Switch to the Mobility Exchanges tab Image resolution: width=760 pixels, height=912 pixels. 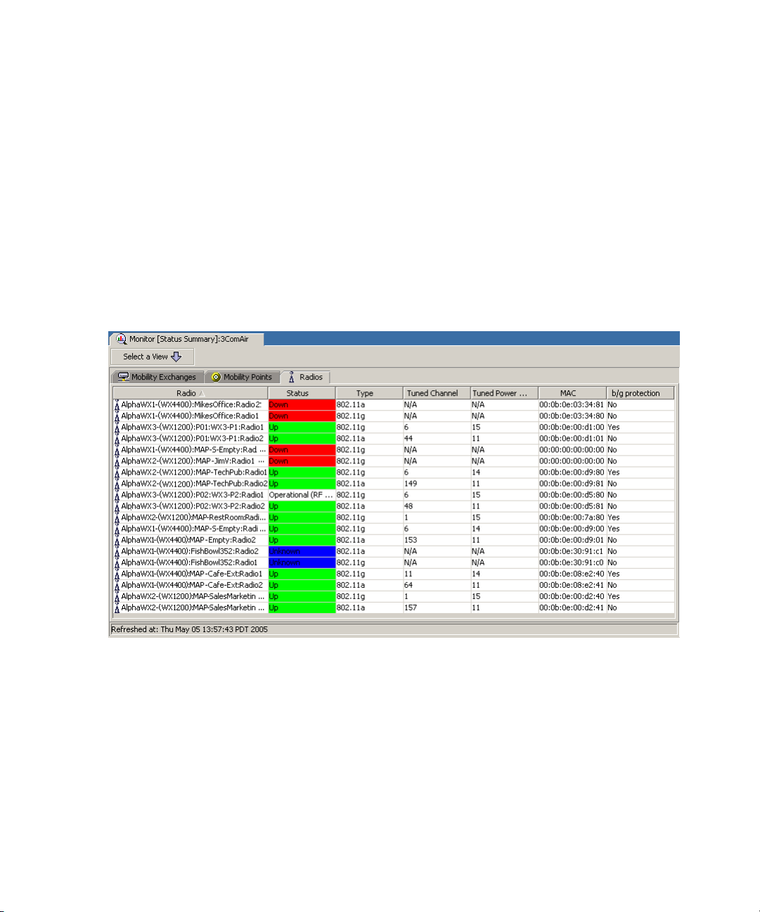point(157,377)
